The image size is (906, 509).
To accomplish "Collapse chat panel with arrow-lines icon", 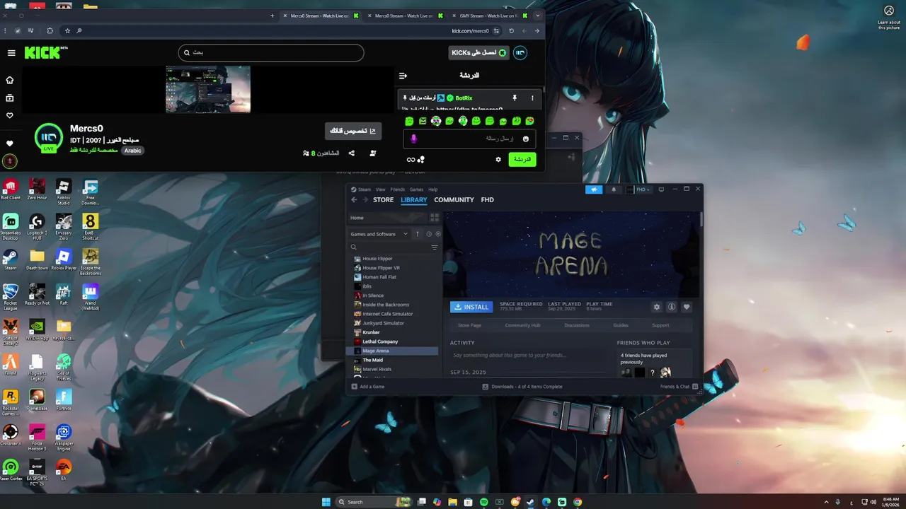I will pos(403,76).
